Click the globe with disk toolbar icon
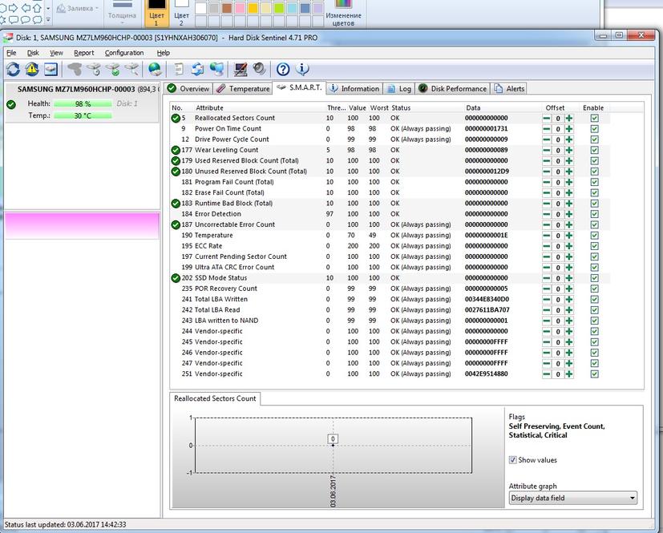The image size is (663, 533). [x=155, y=69]
